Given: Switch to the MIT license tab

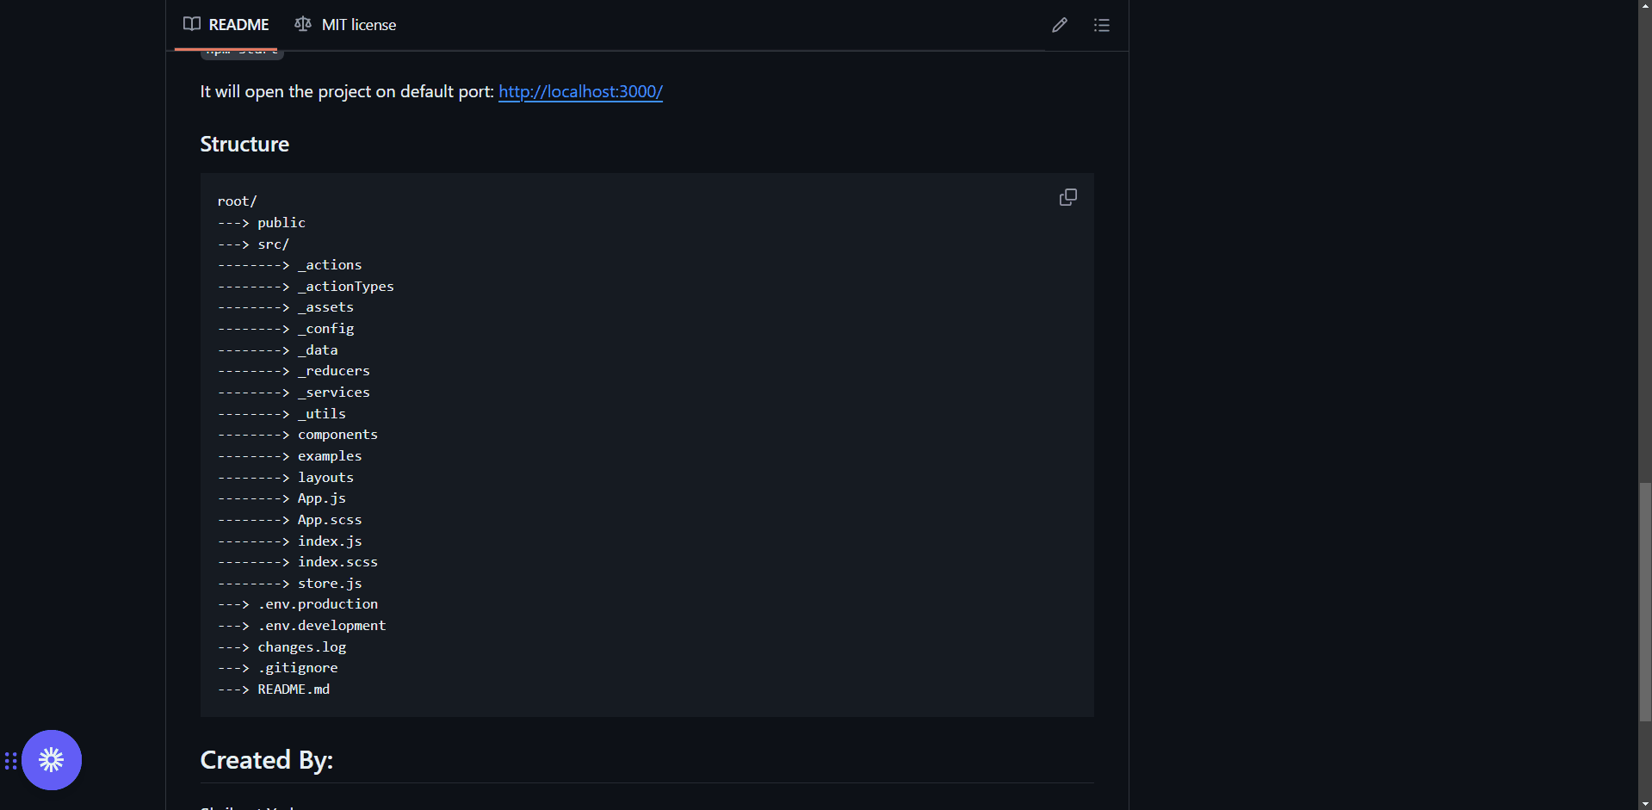Looking at the screenshot, I should point(358,24).
